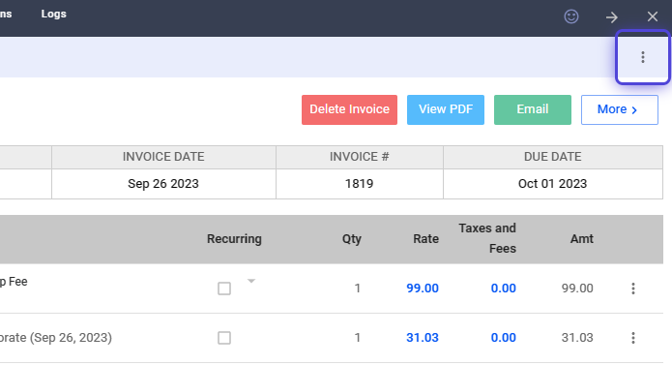Viewport: 672px width, 365px height.
Task: Click the due date Oct 01 2023
Action: tap(552, 184)
